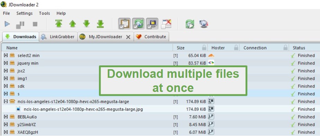
Task: Collapse the ncis-los-angeles package
Action: click(6, 101)
